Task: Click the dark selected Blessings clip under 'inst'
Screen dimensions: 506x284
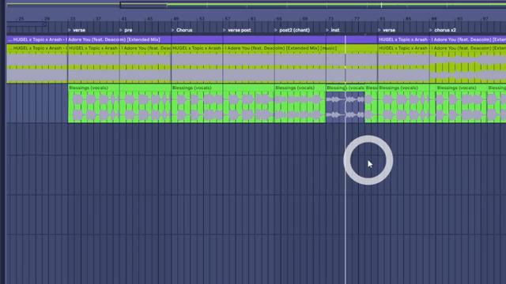Action: [x=346, y=103]
